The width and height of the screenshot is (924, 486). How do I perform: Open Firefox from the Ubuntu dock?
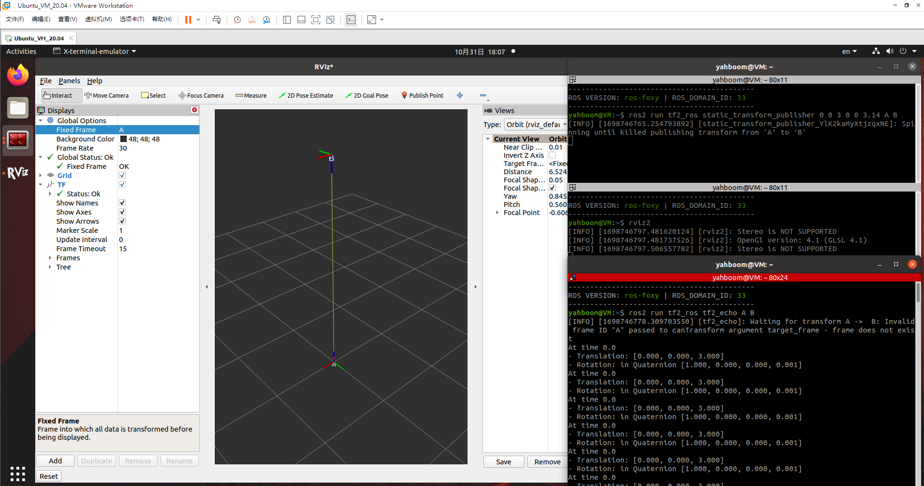coord(18,75)
